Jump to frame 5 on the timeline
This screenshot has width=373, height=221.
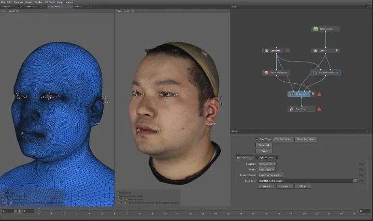pos(102,214)
